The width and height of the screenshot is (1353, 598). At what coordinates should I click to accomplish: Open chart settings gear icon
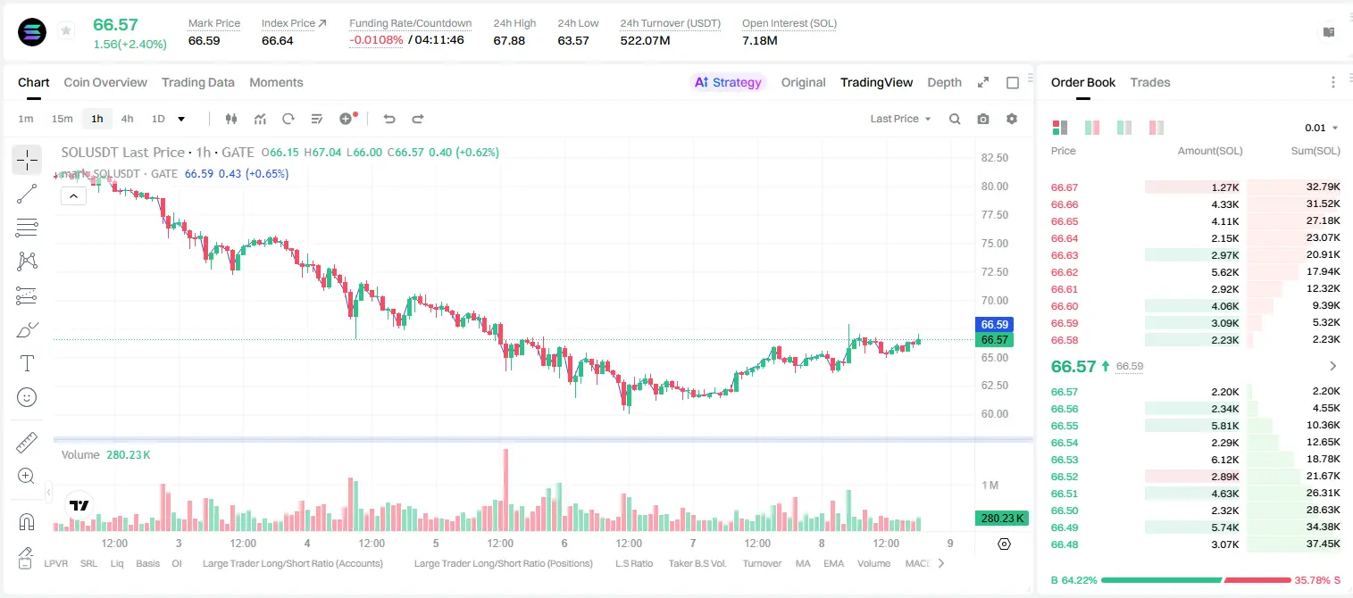1012,119
